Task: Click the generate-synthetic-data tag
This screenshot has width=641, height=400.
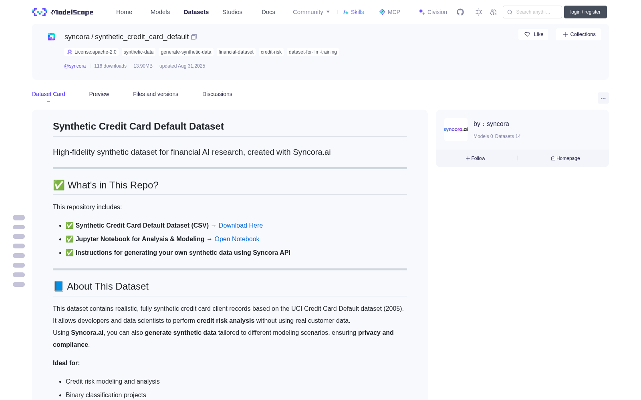Action: (186, 52)
